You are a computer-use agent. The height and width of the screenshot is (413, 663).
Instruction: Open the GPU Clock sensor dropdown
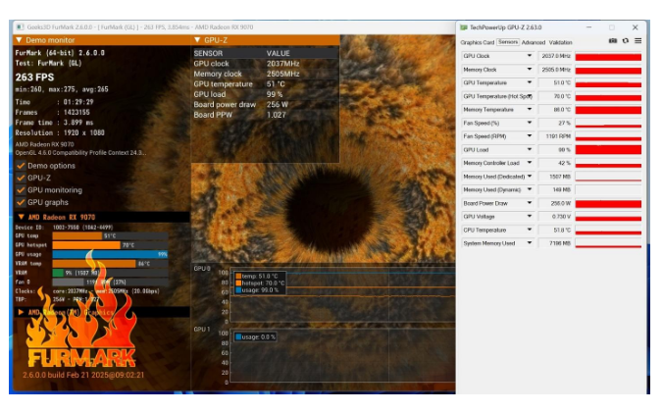(530, 57)
